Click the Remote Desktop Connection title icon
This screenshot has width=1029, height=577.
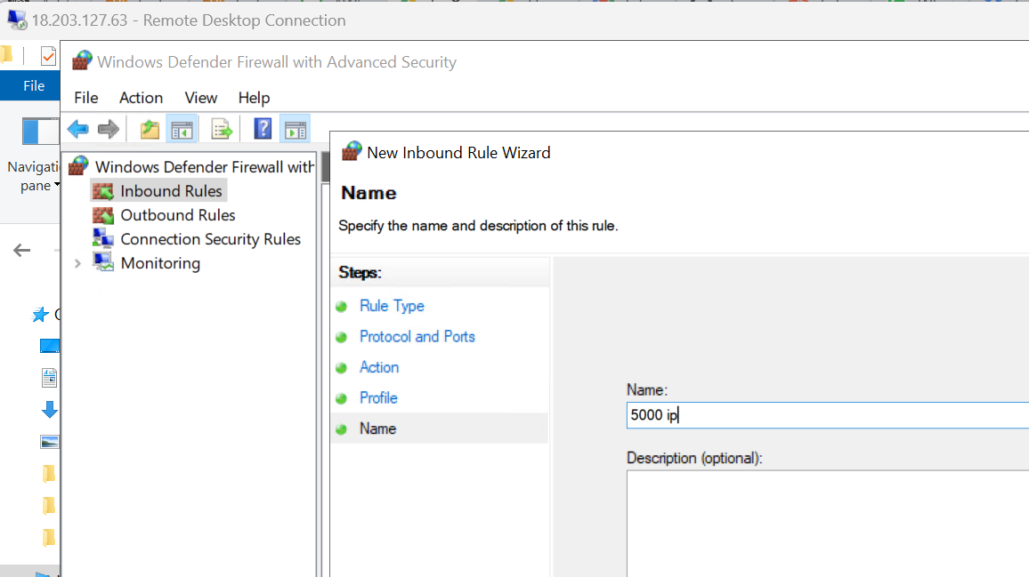[x=17, y=20]
